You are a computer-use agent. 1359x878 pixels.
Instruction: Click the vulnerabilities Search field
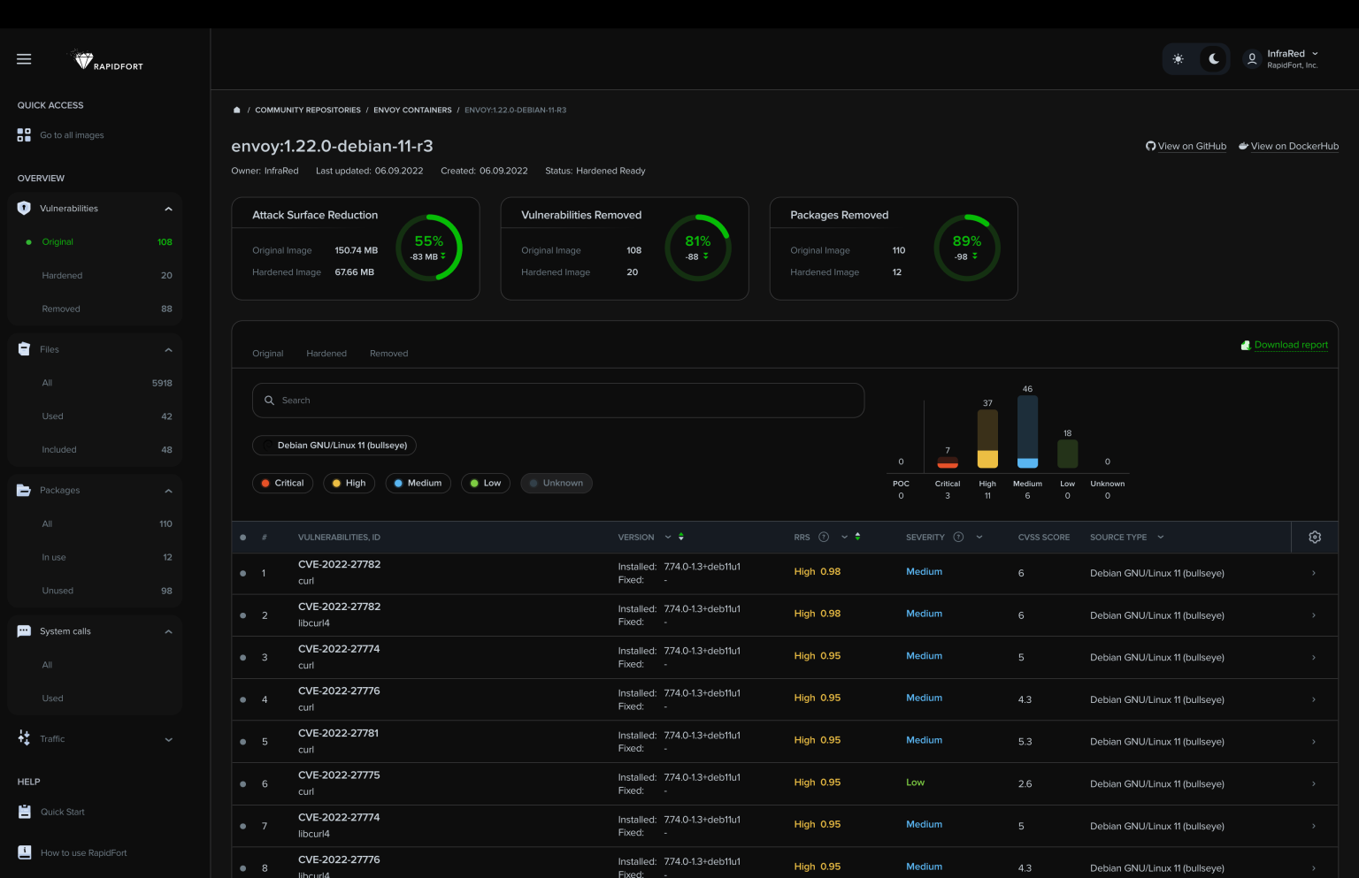point(557,401)
